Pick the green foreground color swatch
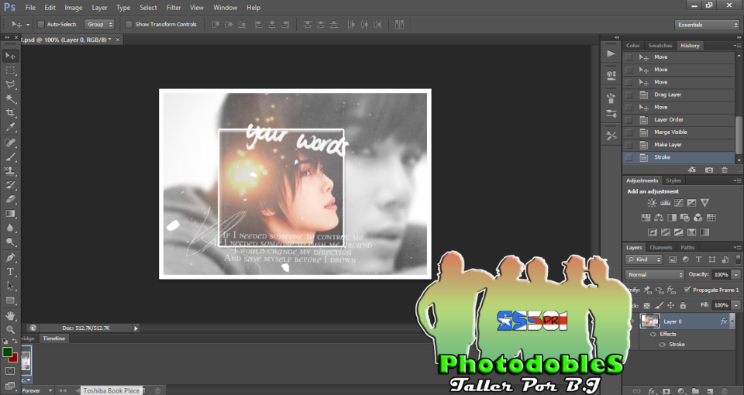The width and height of the screenshot is (744, 395). tap(7, 352)
